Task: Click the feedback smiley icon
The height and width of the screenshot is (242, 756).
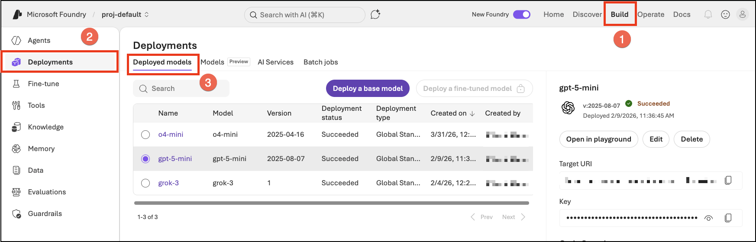Action: pos(725,14)
